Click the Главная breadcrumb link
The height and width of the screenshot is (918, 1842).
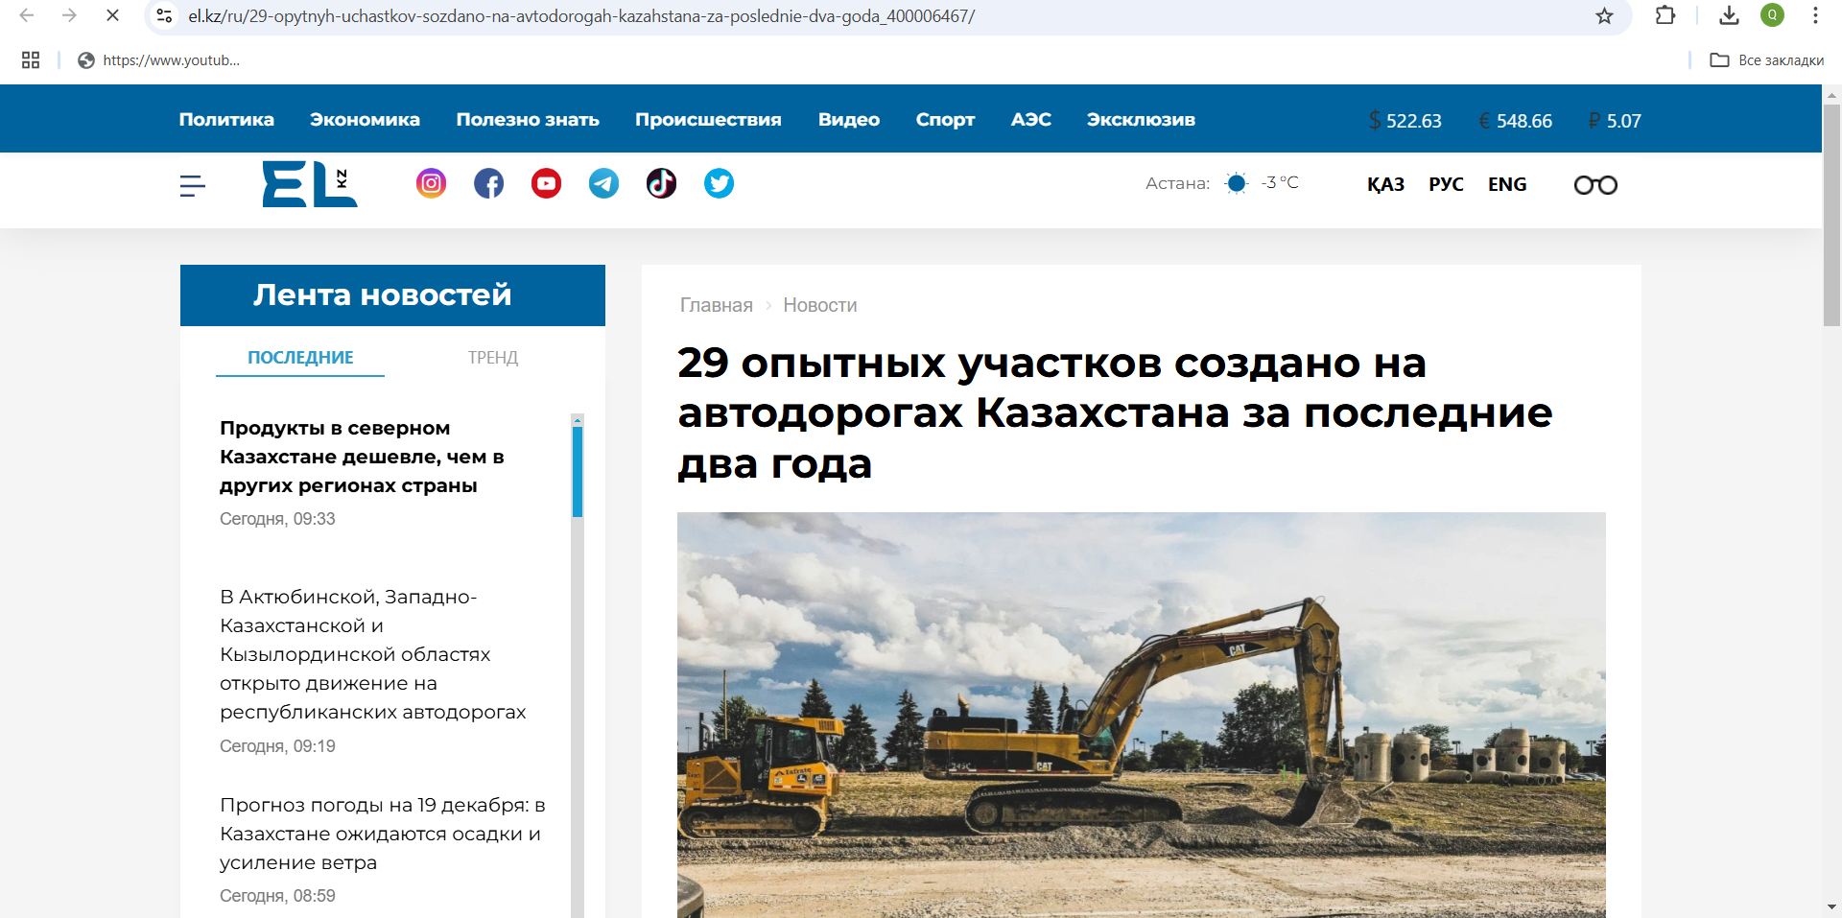pos(717,305)
